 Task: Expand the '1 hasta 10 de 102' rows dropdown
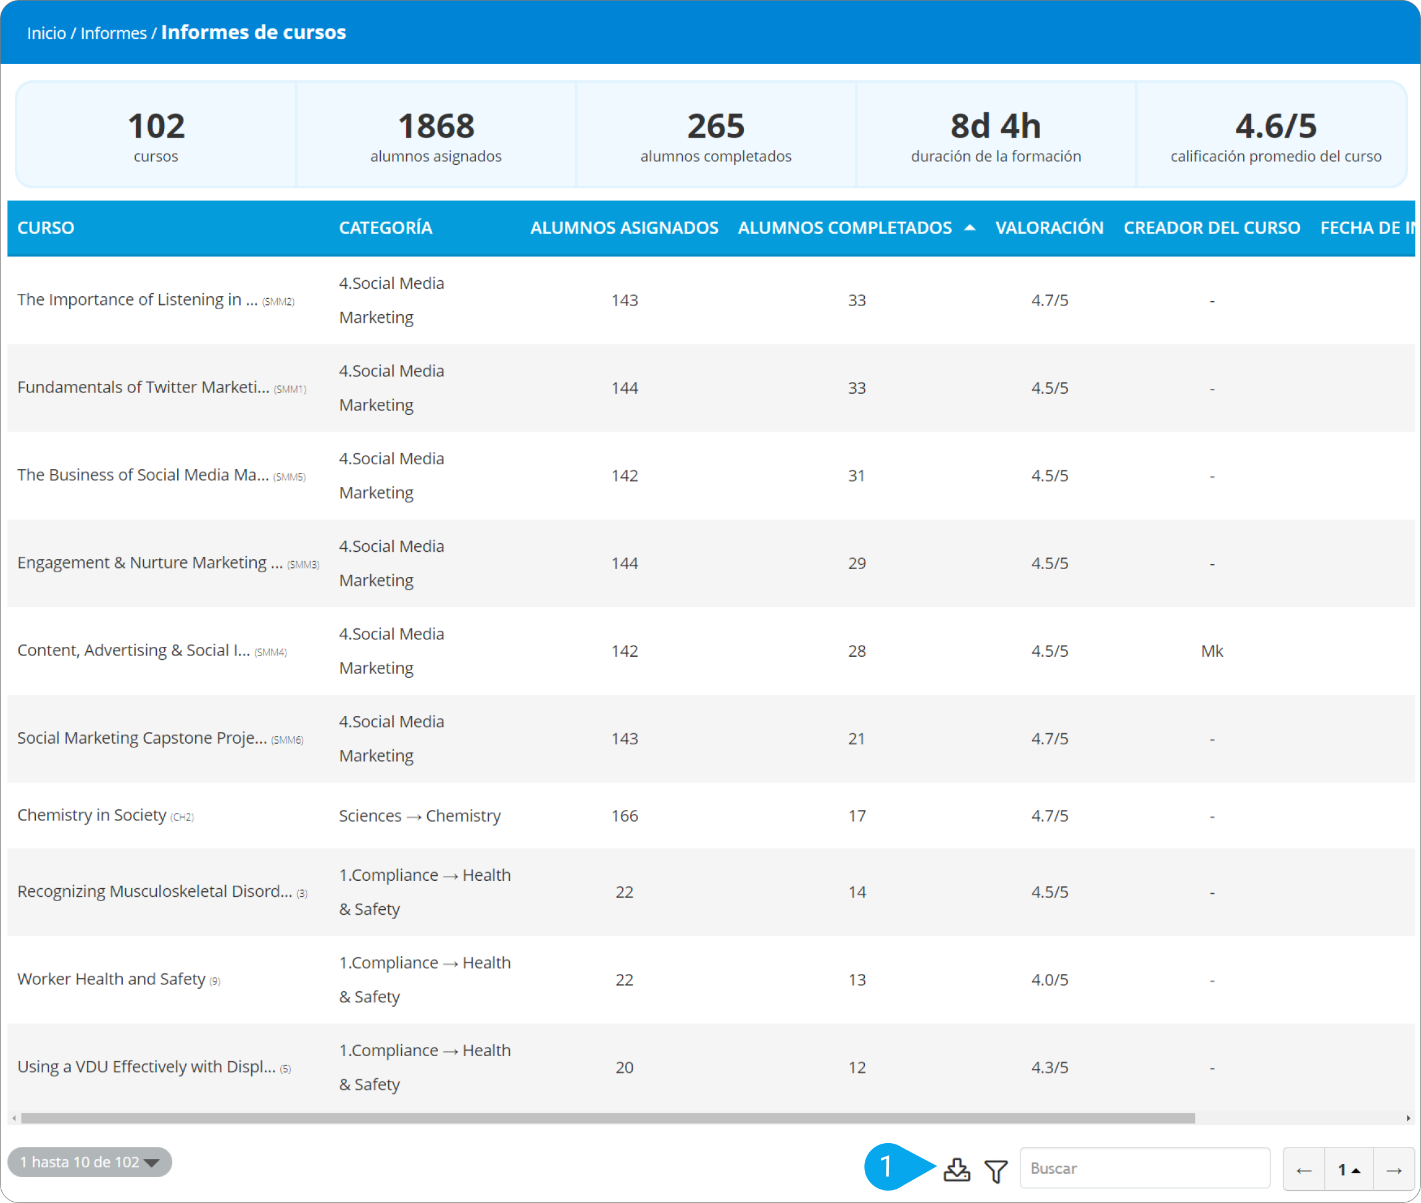pos(90,1162)
